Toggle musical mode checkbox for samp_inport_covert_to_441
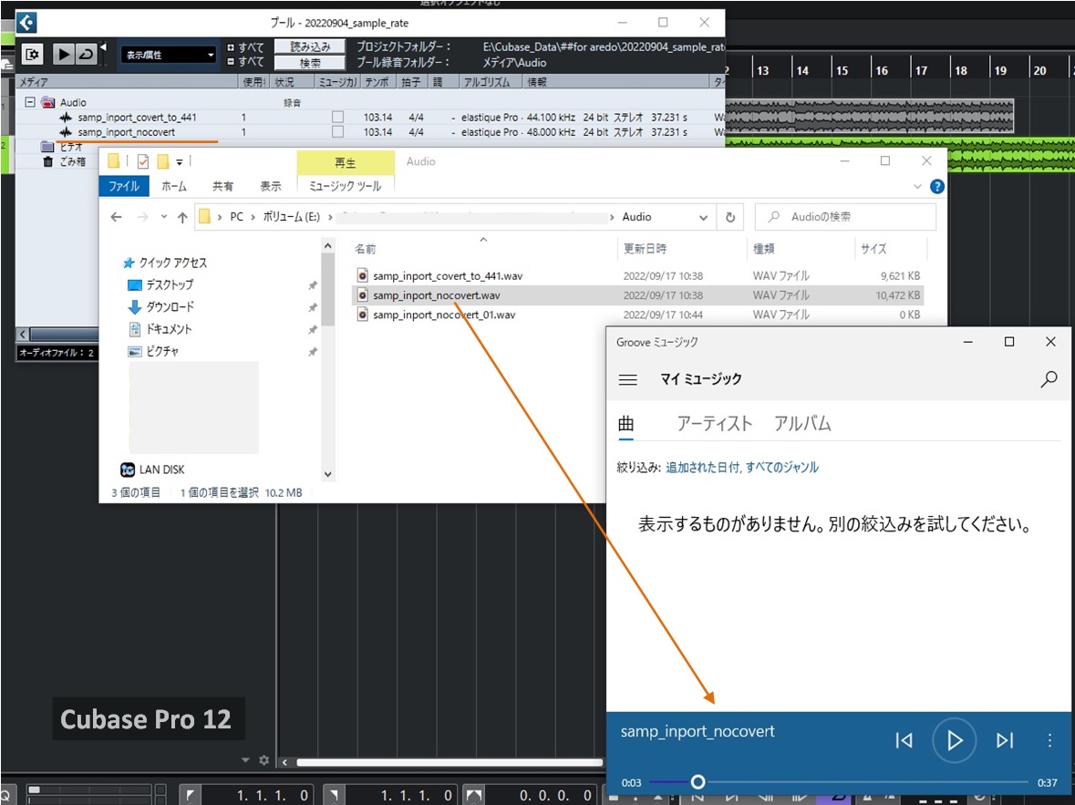Viewport: 1075px width, 805px height. (337, 118)
